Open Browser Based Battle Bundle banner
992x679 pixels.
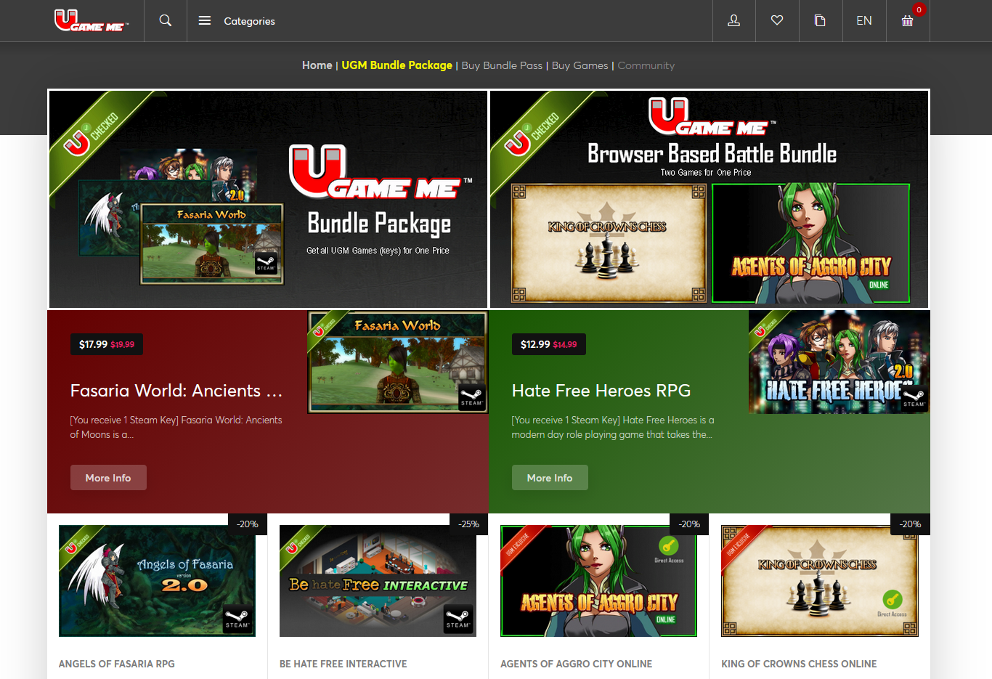[x=710, y=199]
